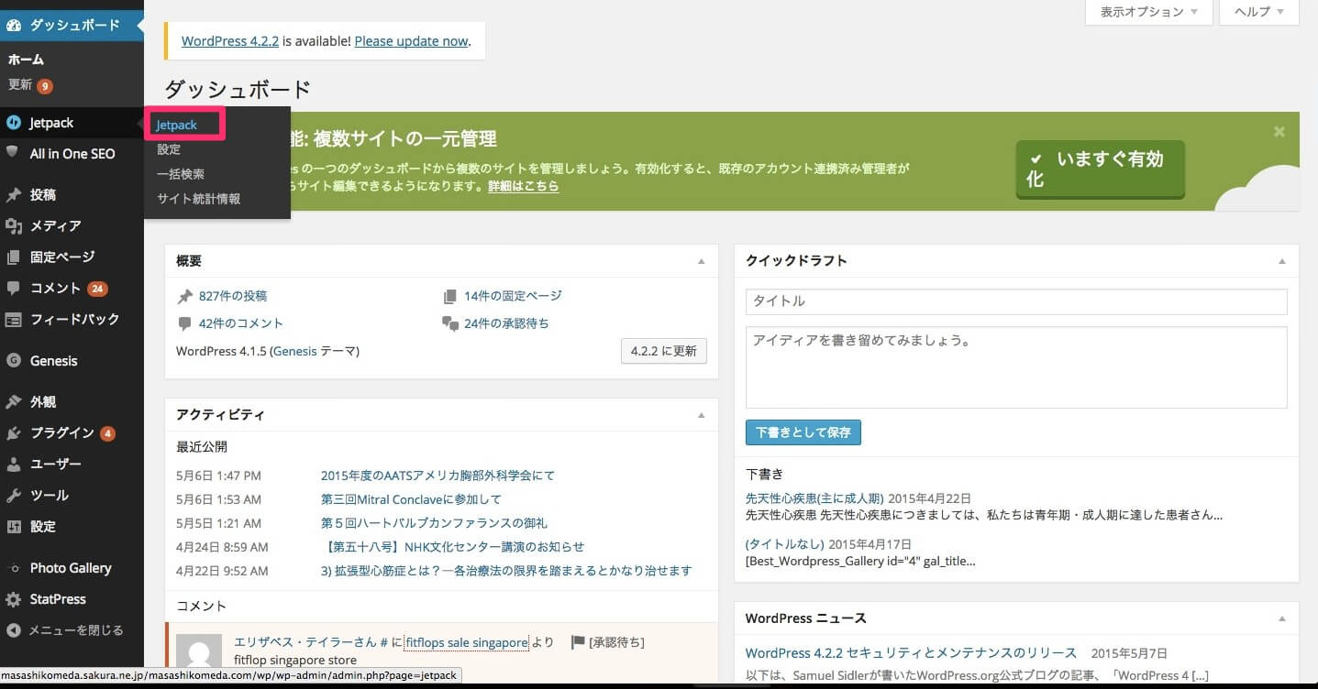Click the flag icon beside 承認待ち comment
The width and height of the screenshot is (1318, 689).
pyautogui.click(x=578, y=642)
